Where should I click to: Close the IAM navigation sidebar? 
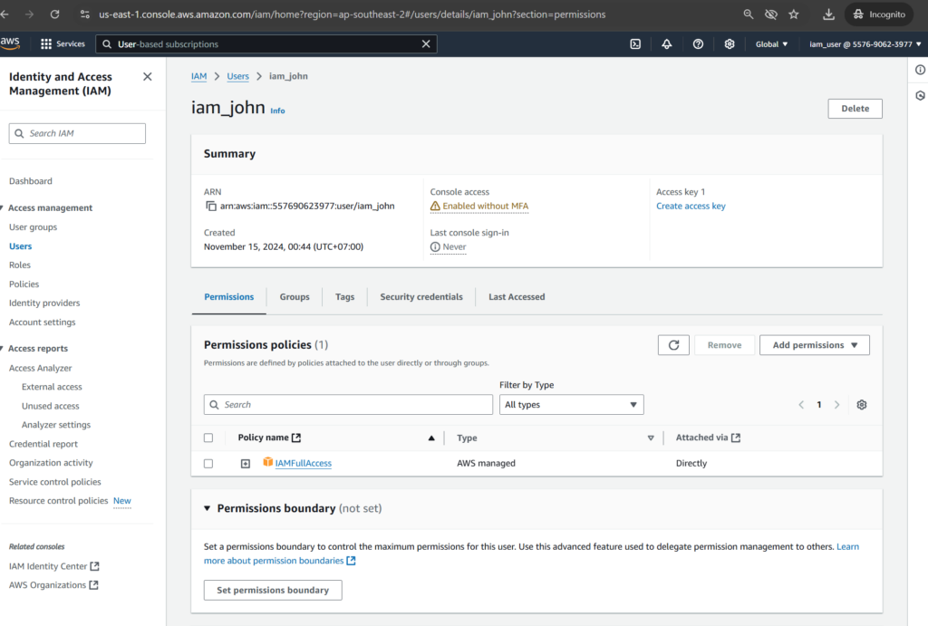(x=148, y=77)
